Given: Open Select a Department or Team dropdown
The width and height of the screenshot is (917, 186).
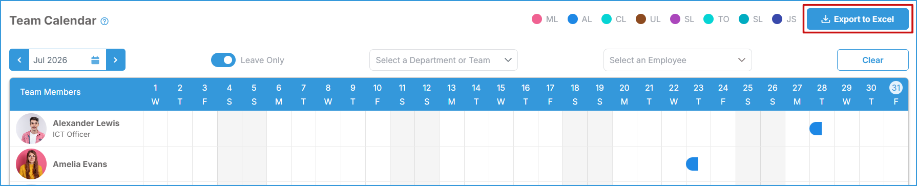Looking at the screenshot, I should [x=444, y=60].
